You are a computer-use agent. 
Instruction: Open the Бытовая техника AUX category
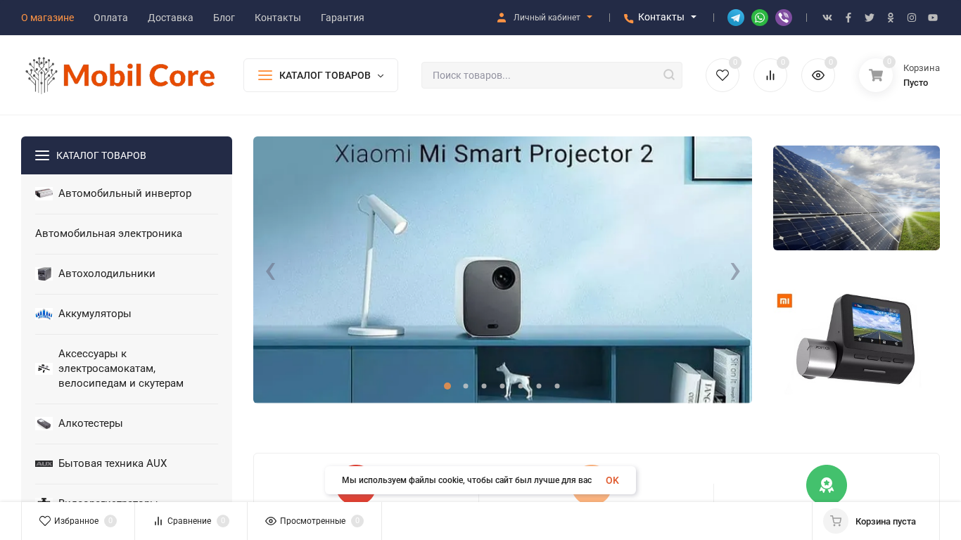pyautogui.click(x=113, y=463)
